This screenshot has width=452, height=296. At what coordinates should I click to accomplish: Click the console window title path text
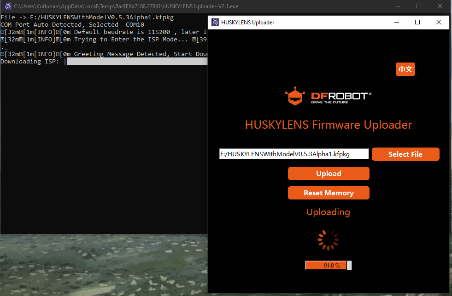[126, 6]
